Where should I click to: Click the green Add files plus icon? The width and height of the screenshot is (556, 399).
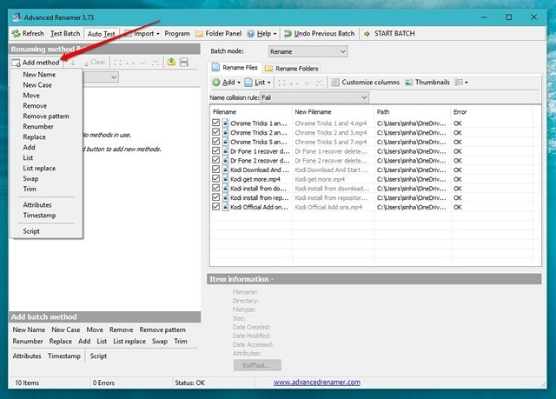point(216,83)
